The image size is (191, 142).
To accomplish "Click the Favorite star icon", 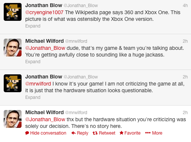I will click(122, 133).
